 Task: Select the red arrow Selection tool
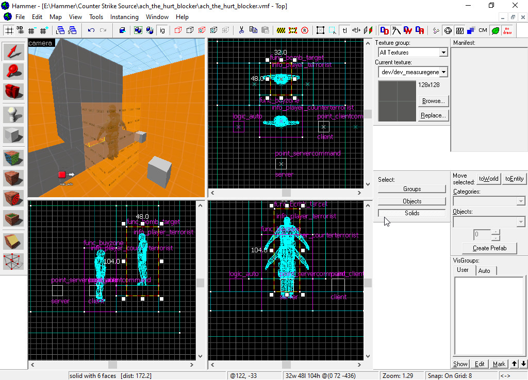pyautogui.click(x=13, y=51)
